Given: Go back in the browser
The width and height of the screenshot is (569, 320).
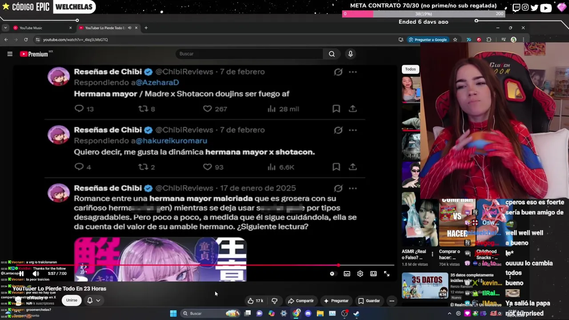Looking at the screenshot, I should (x=6, y=40).
